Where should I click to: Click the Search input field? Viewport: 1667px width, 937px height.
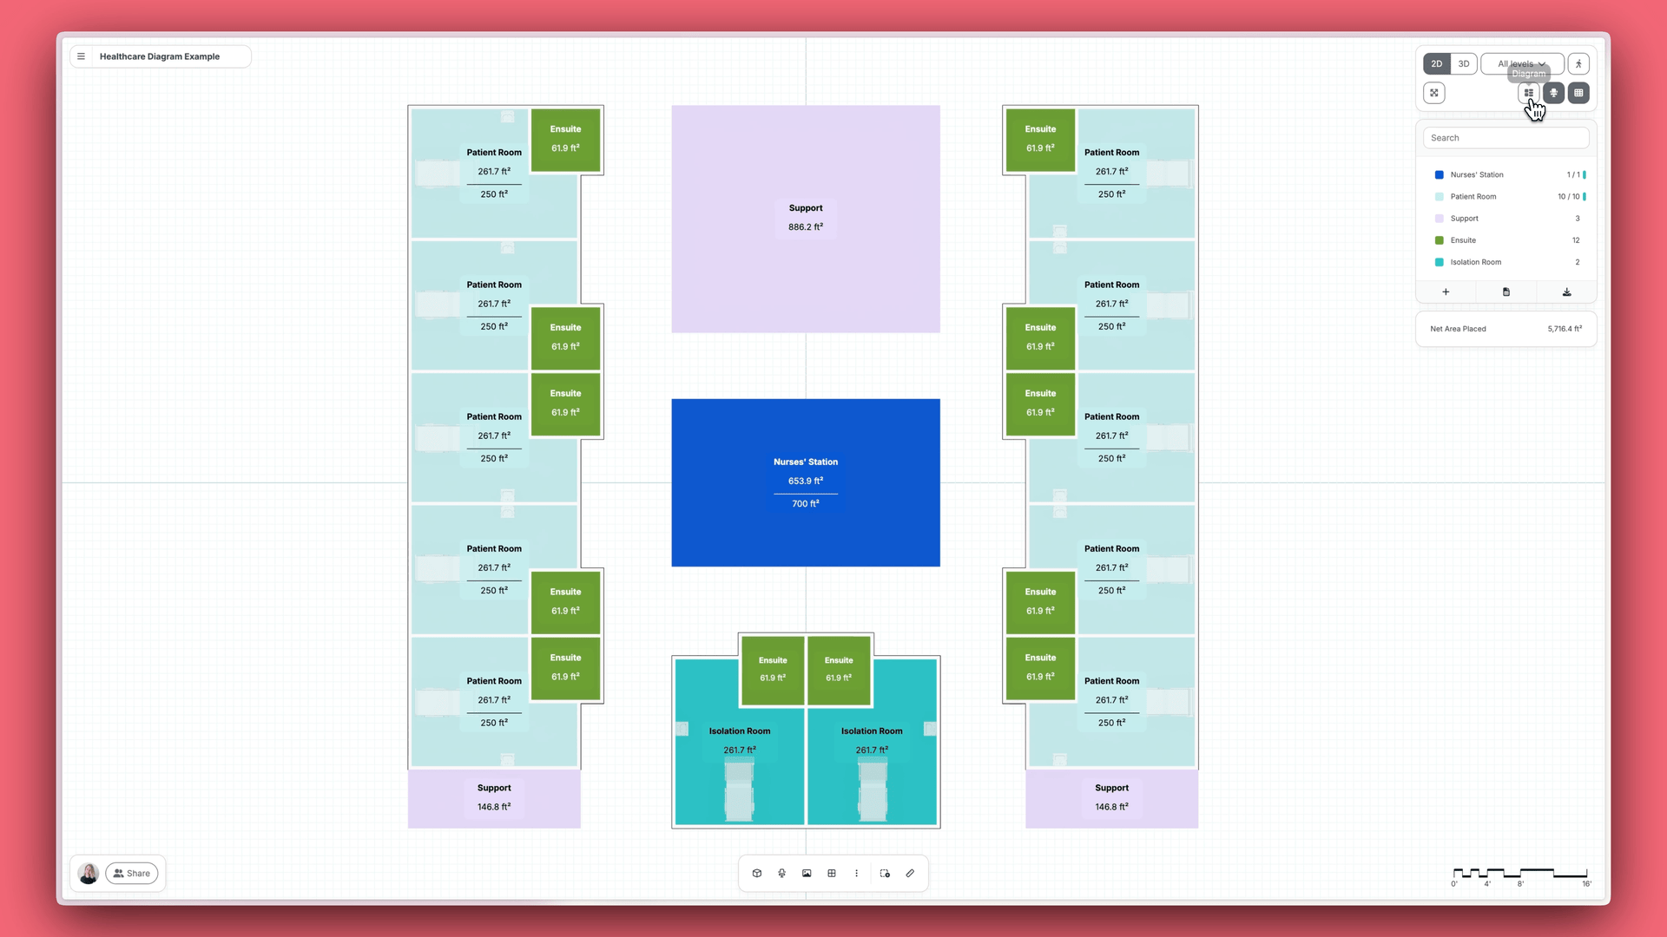point(1506,138)
